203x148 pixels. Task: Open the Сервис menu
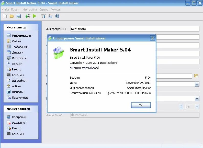click(43, 9)
